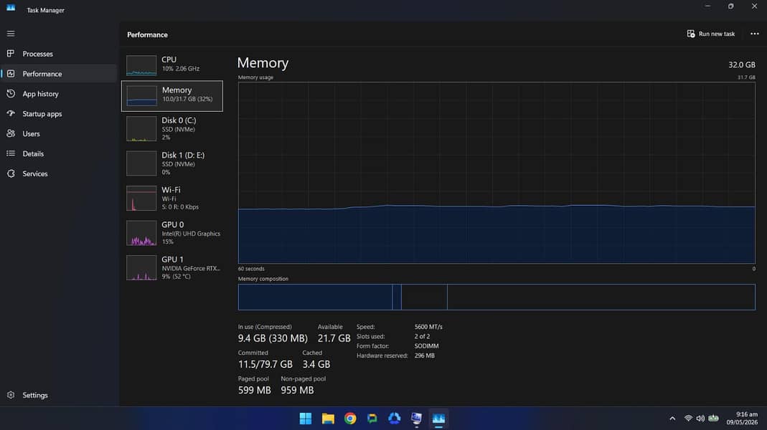Open File Explorer from the taskbar

click(x=328, y=419)
